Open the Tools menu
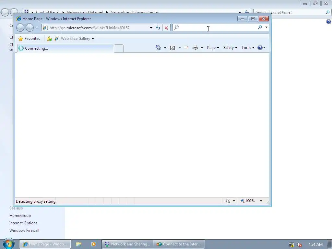 (x=248, y=48)
